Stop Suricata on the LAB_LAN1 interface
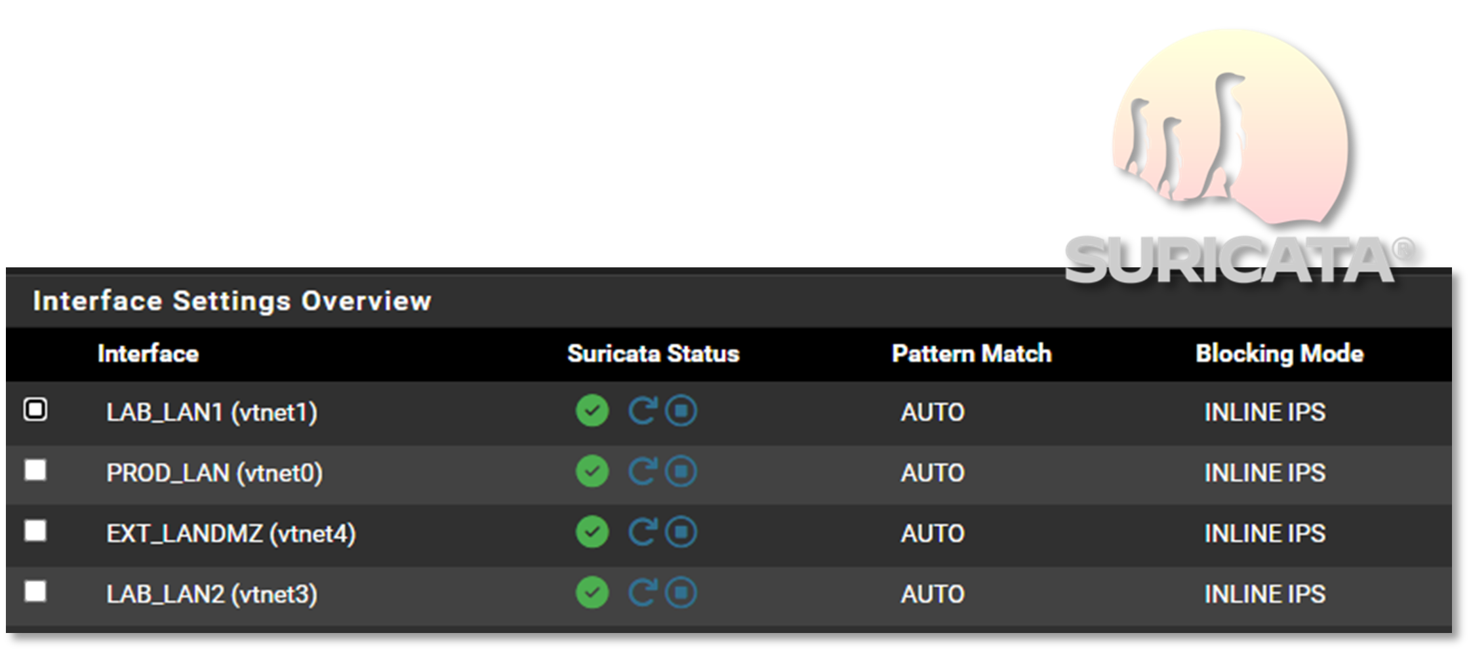 [x=681, y=412]
